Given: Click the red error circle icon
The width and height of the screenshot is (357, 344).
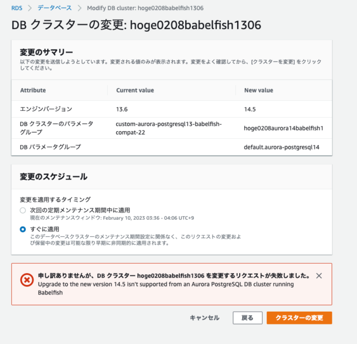Looking at the screenshot, I should [x=27, y=280].
